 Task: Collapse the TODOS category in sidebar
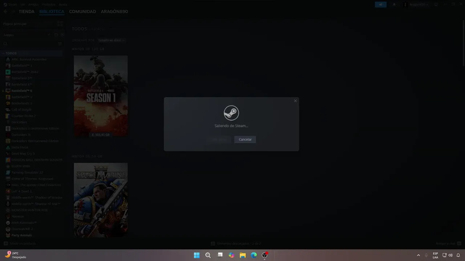3,53
